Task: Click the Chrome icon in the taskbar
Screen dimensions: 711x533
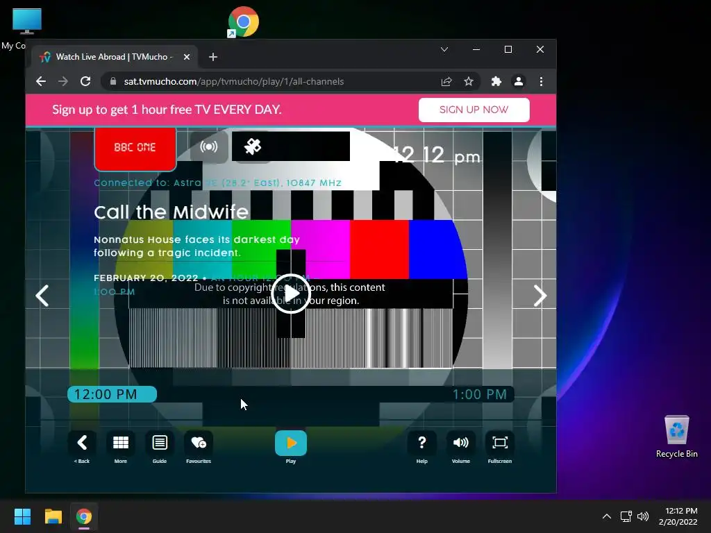Action: click(84, 516)
